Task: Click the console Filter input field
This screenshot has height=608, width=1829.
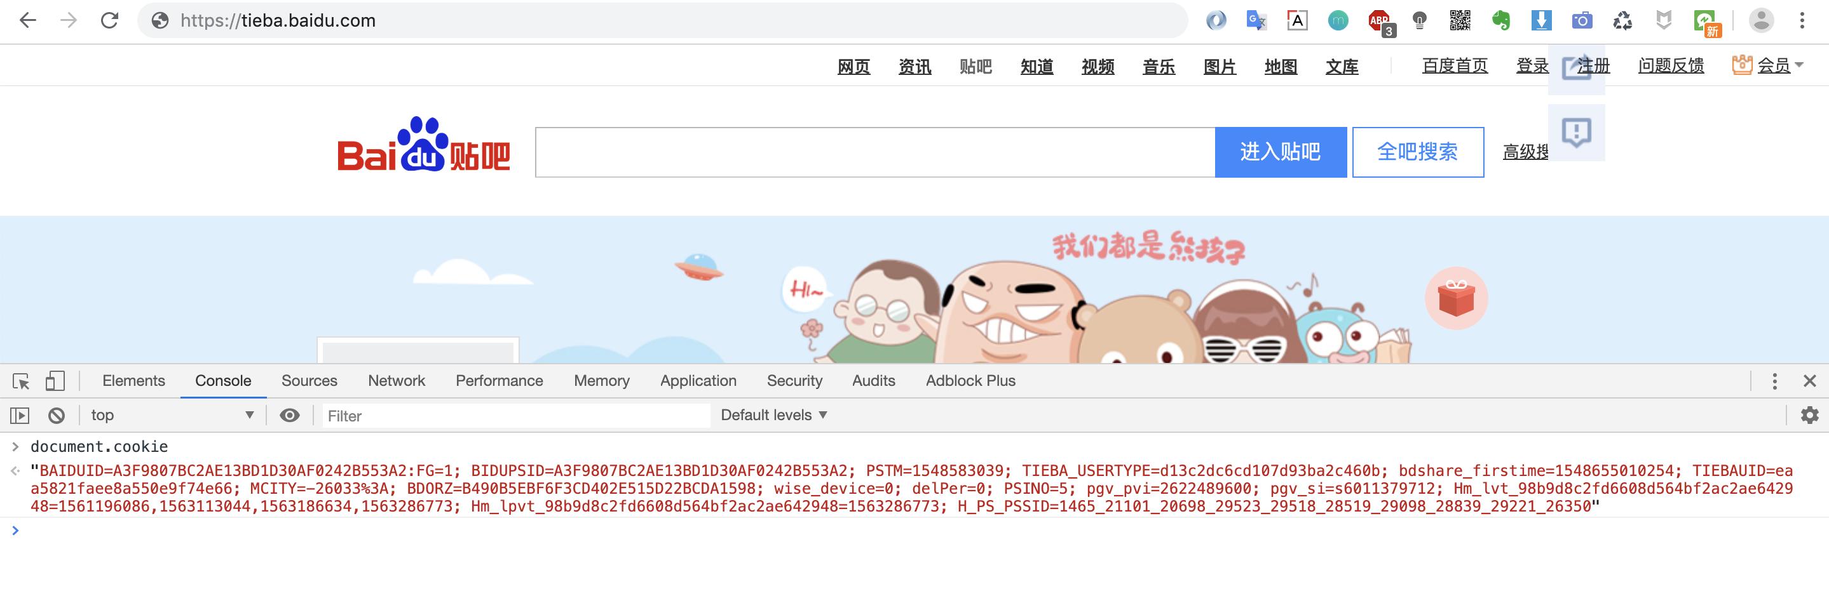Action: pyautogui.click(x=515, y=415)
